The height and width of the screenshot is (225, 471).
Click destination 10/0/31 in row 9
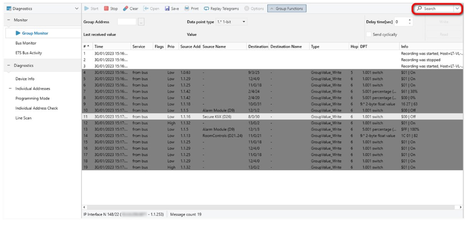tap(255, 104)
